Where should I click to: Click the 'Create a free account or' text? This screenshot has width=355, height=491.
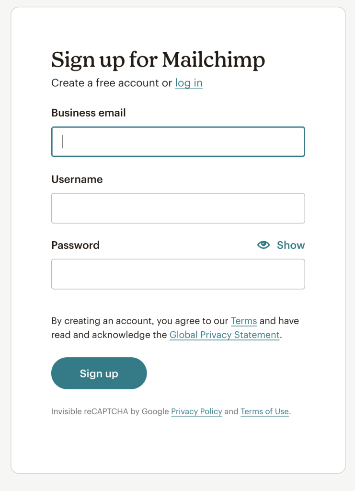pos(112,83)
